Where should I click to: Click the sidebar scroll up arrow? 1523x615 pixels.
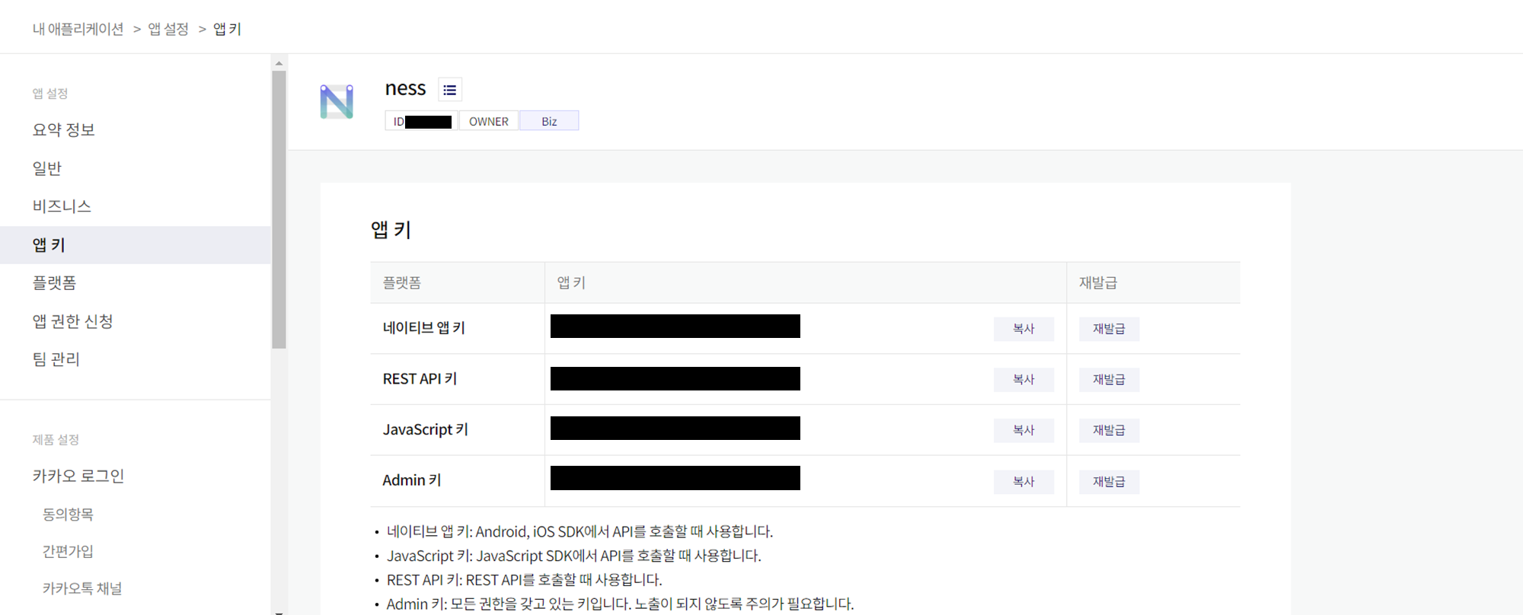click(279, 63)
